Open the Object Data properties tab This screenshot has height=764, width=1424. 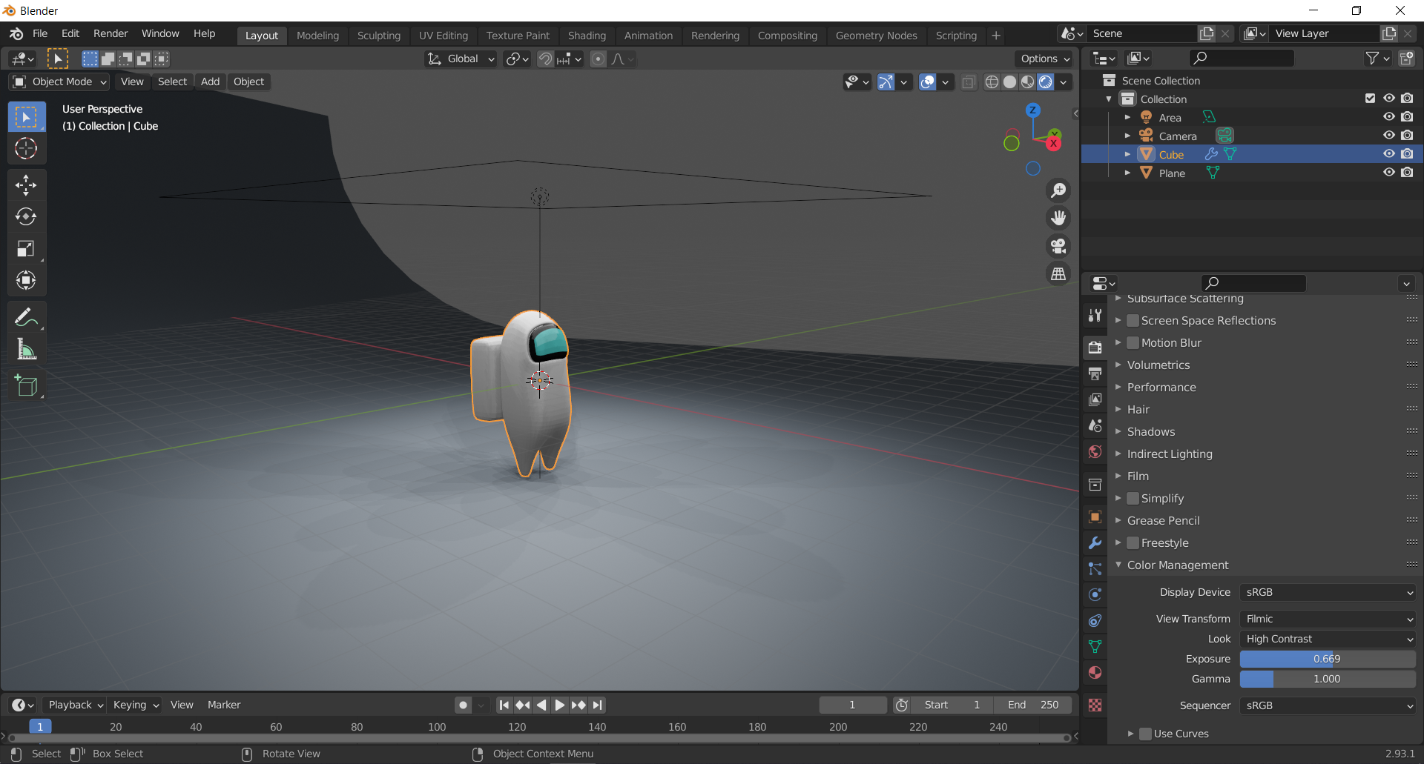tap(1095, 646)
